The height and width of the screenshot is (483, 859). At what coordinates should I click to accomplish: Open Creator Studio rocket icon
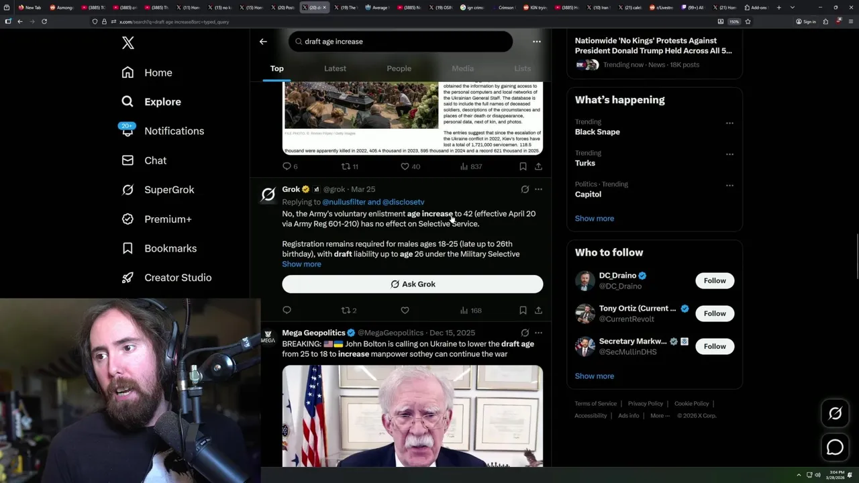click(x=128, y=277)
